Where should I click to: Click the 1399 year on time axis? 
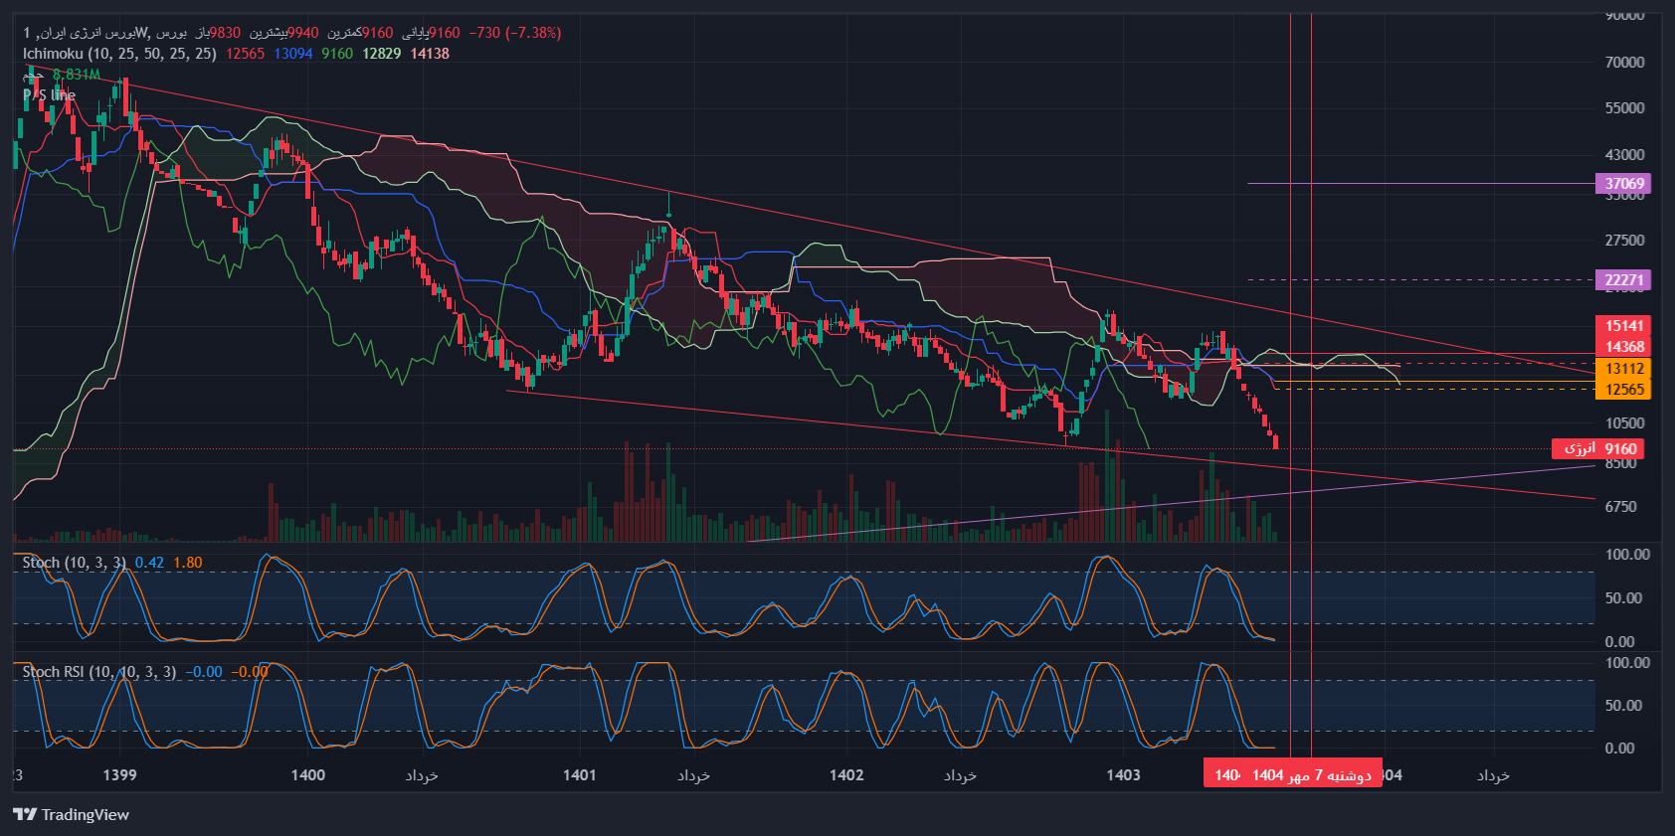point(119,775)
